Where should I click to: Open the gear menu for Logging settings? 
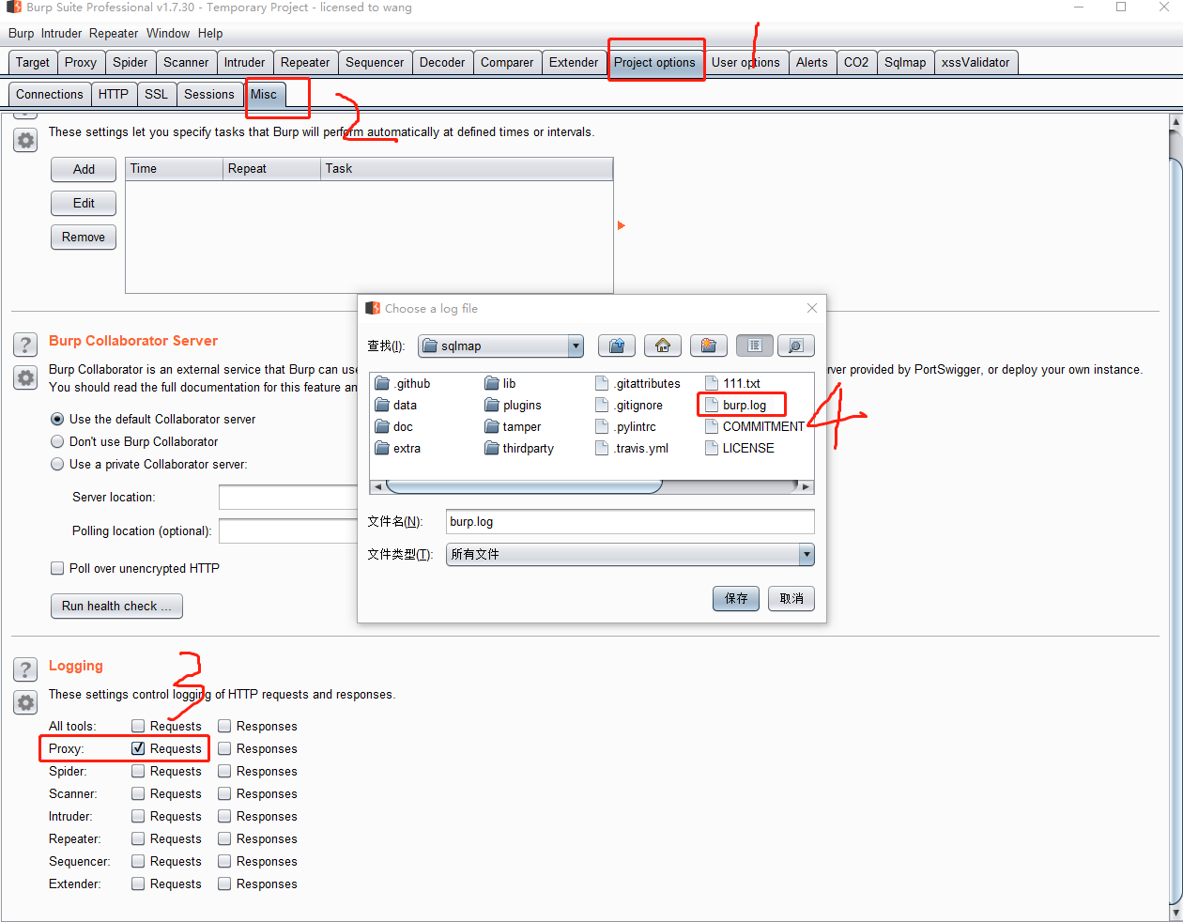tap(25, 702)
